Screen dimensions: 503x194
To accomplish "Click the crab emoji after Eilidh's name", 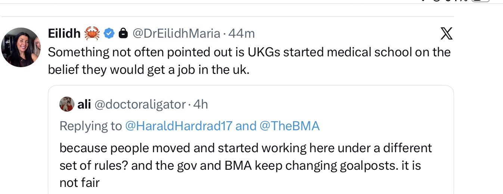I will 92,34.
